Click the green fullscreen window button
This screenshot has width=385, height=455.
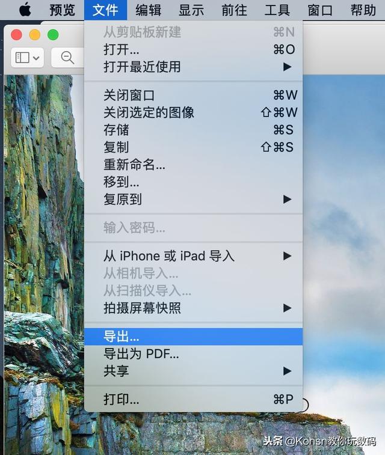point(53,35)
